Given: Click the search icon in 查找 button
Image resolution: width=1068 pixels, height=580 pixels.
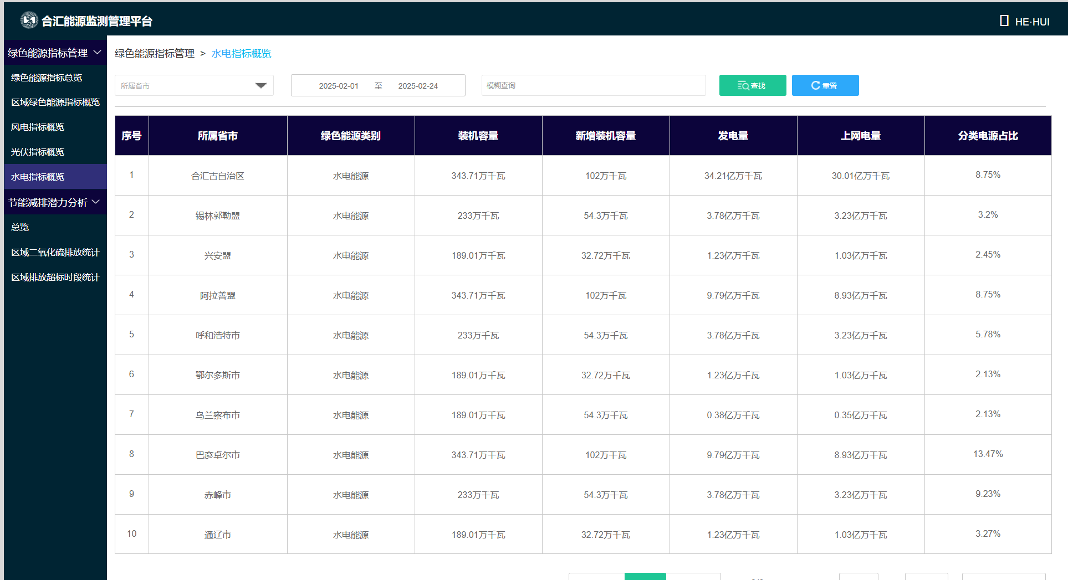Looking at the screenshot, I should (x=743, y=86).
